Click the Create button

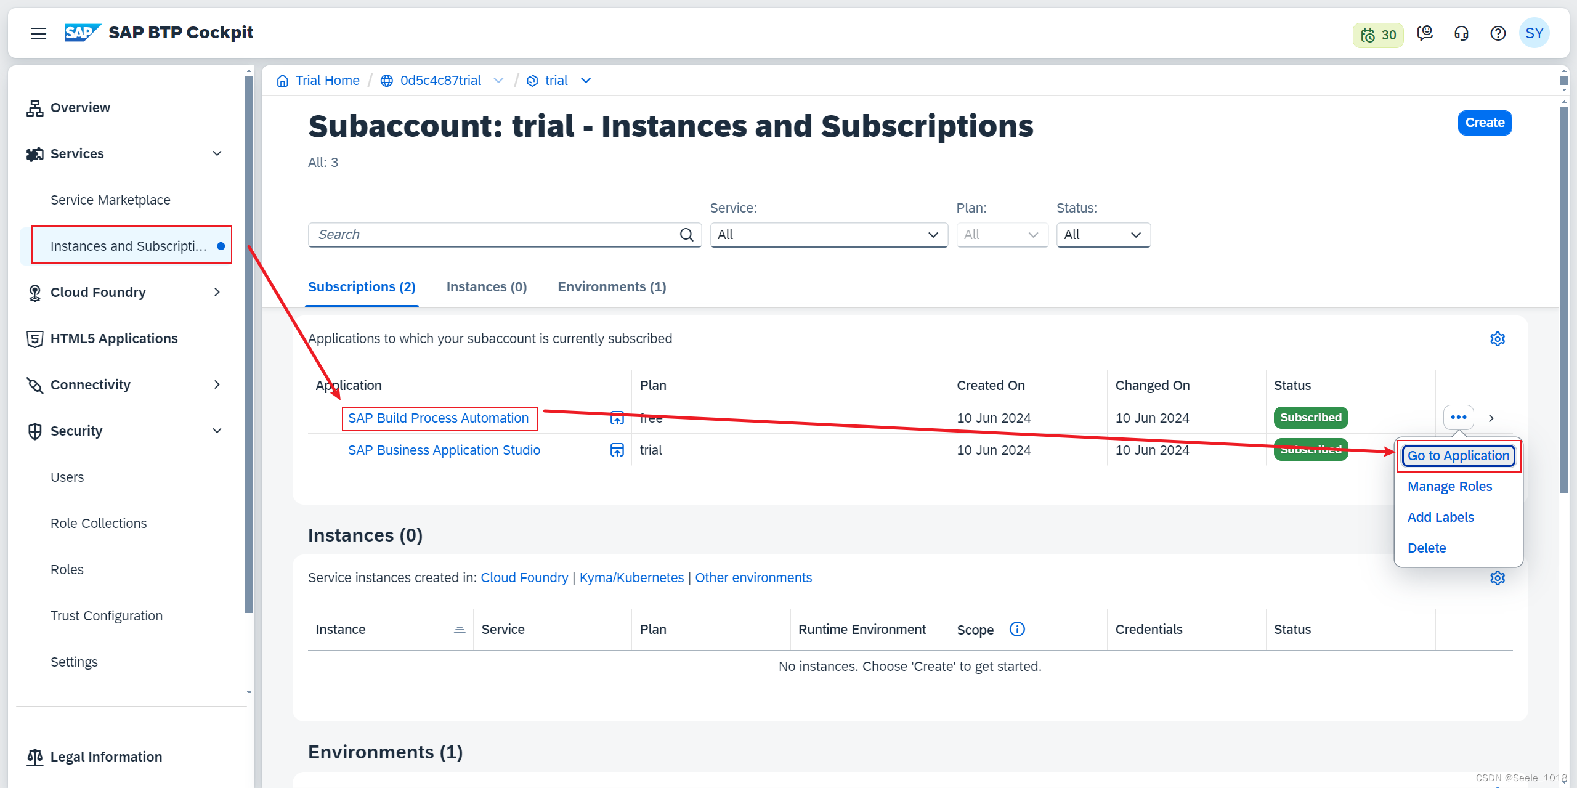pos(1485,123)
